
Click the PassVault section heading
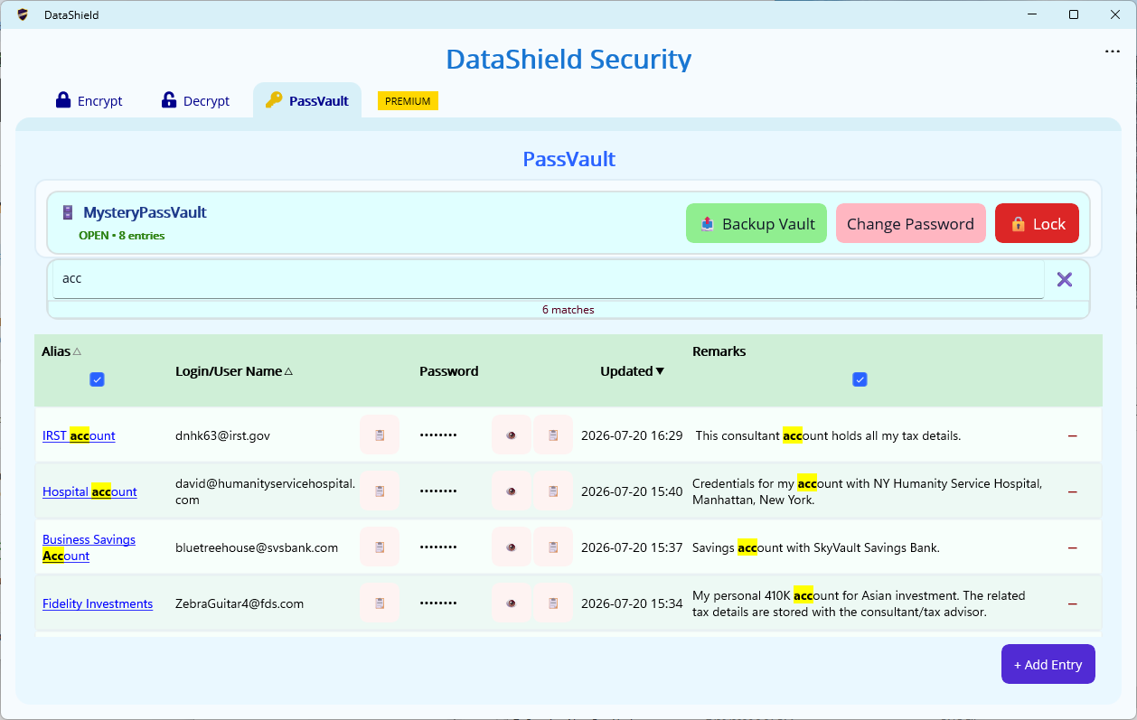click(569, 160)
